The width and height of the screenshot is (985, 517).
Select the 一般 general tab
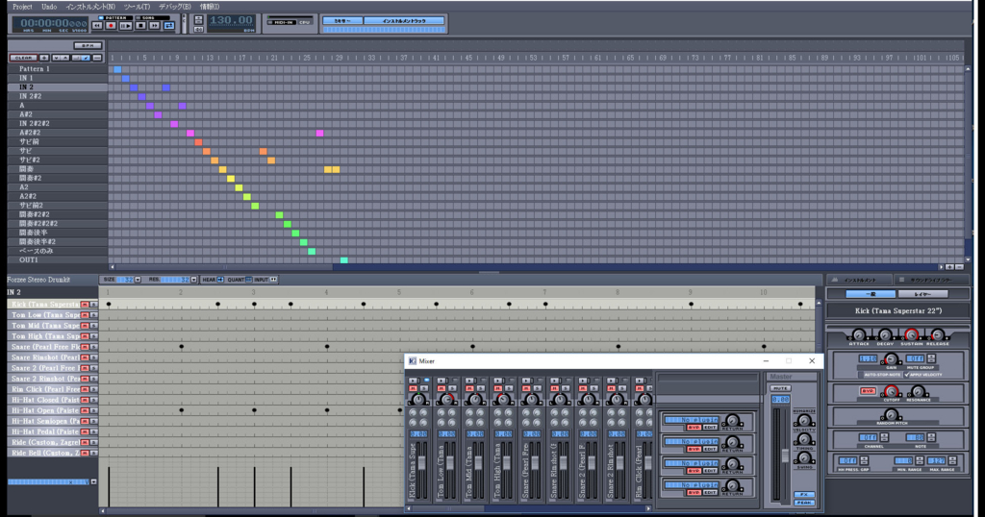(x=870, y=294)
